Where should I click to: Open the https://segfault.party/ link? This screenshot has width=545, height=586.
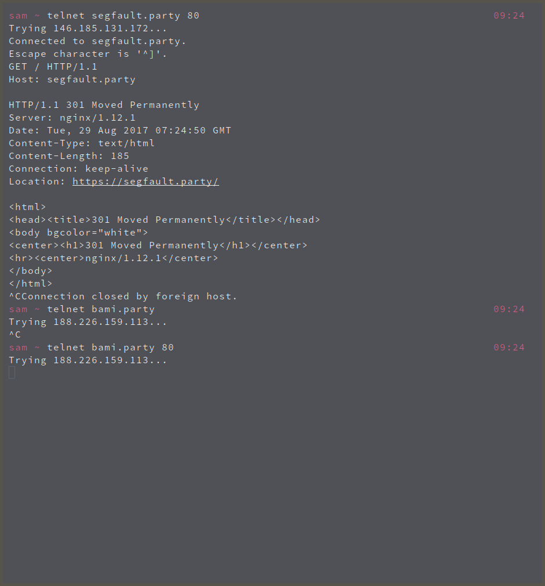[x=146, y=182]
